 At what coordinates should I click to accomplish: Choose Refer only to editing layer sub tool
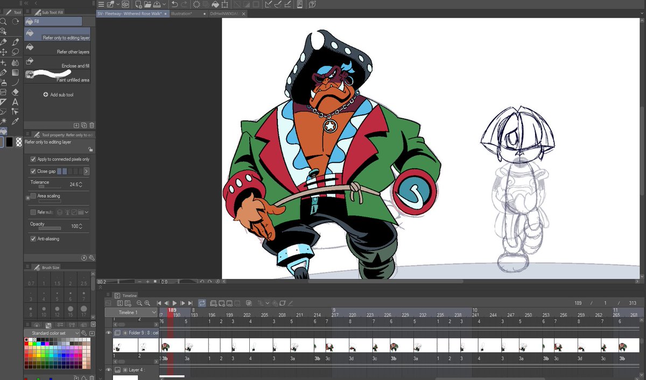click(x=57, y=34)
